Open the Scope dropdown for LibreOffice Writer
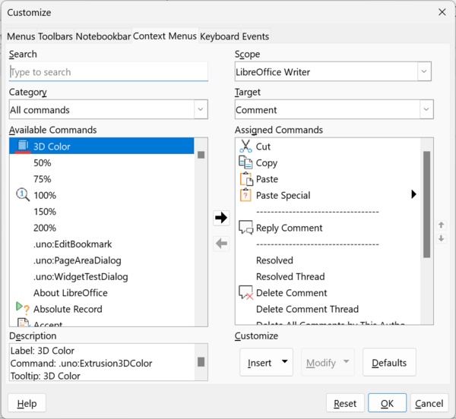456x419 pixels. point(424,72)
